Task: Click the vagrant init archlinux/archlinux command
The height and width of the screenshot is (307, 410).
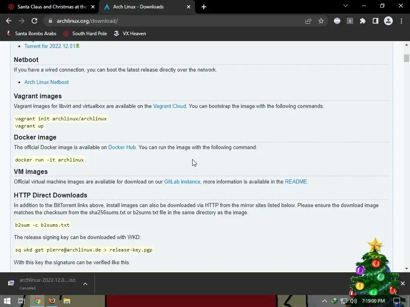Action: pos(61,118)
